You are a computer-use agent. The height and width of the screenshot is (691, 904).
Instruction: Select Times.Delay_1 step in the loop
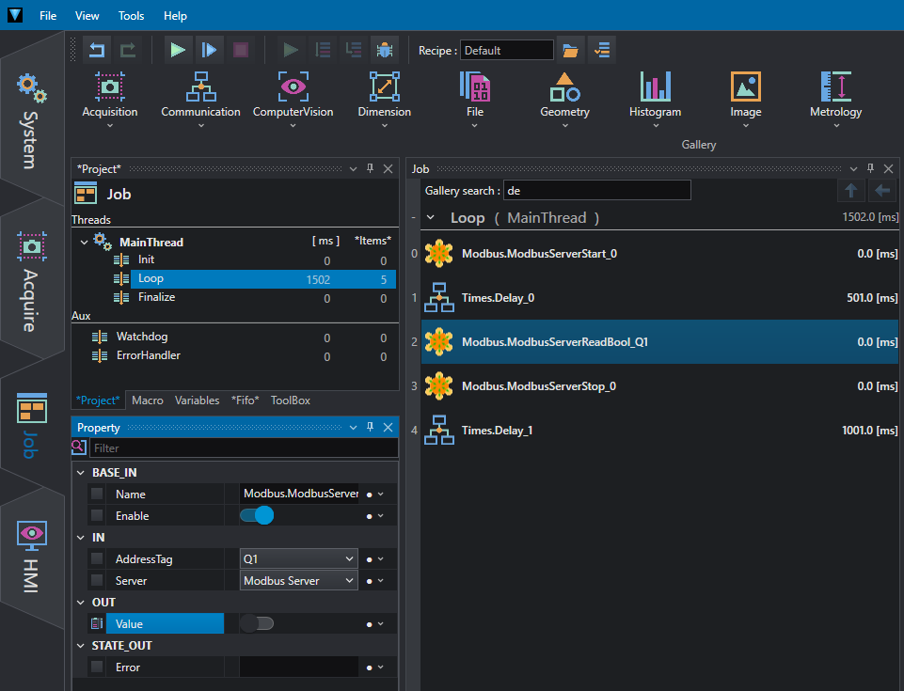[x=497, y=431]
